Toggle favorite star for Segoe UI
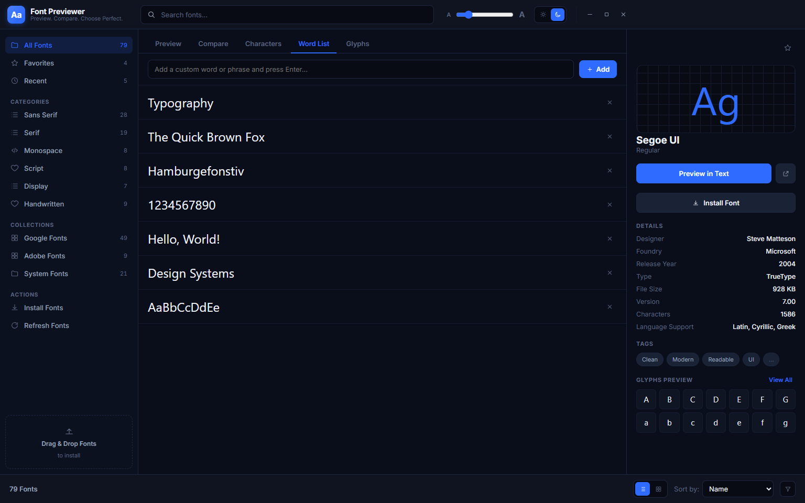805x503 pixels. 787,48
